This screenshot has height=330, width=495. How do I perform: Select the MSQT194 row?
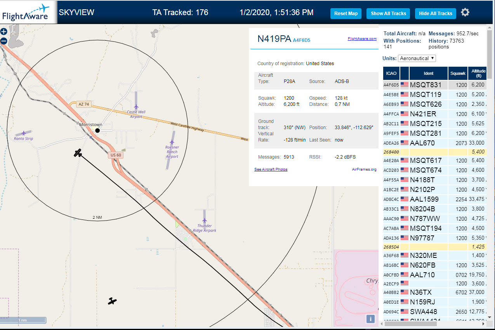[435, 228]
